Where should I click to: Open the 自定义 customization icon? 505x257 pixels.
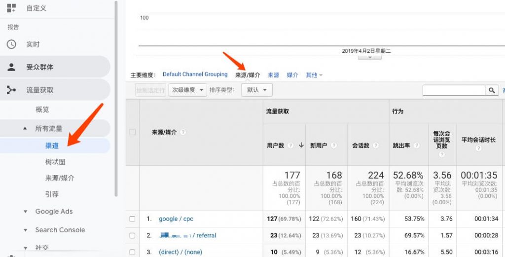pyautogui.click(x=11, y=8)
